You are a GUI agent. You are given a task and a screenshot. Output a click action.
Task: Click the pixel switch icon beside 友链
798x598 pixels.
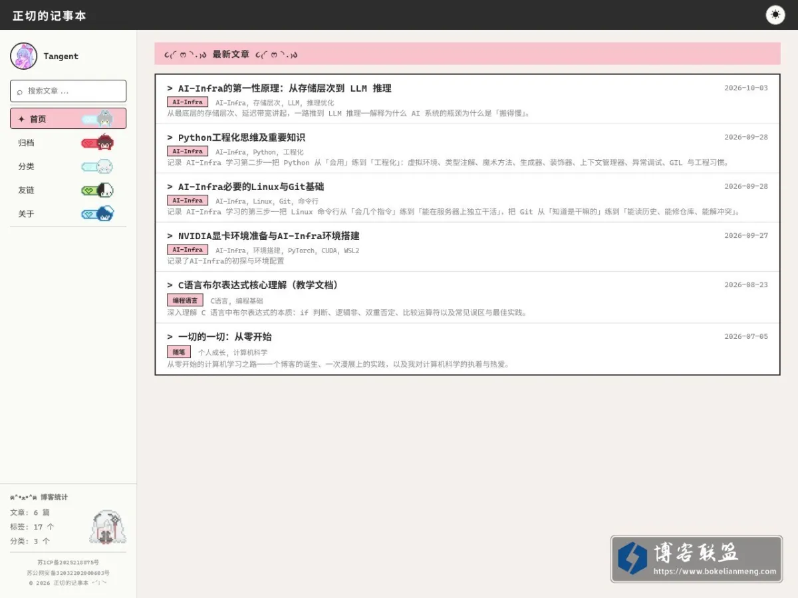pyautogui.click(x=97, y=191)
